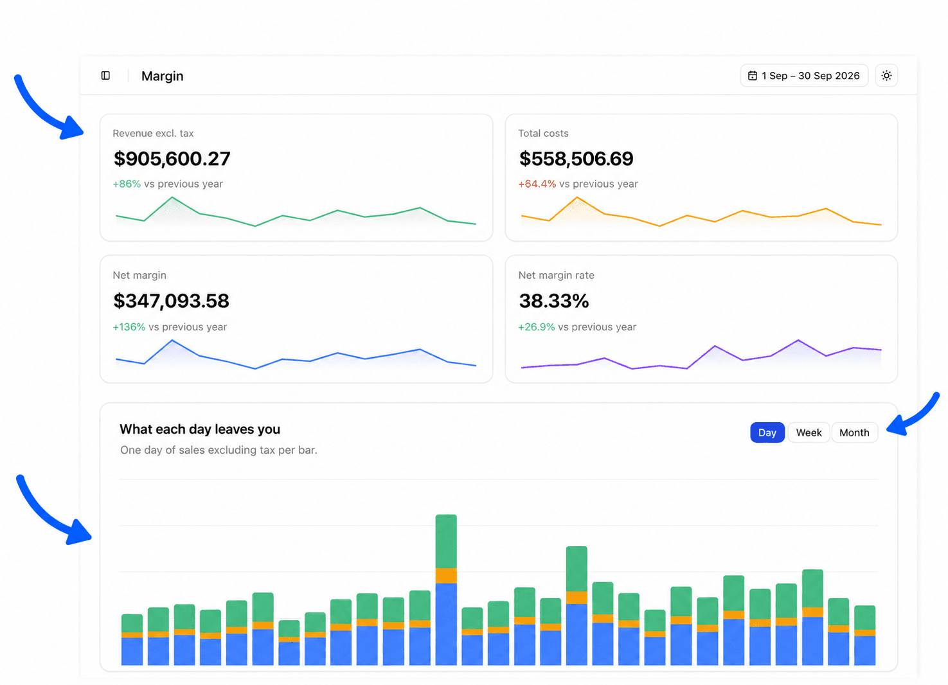Image resolution: width=948 pixels, height=685 pixels.
Task: Open the 1 Sep – 30 Sep 2026 date picker
Action: pyautogui.click(x=804, y=76)
